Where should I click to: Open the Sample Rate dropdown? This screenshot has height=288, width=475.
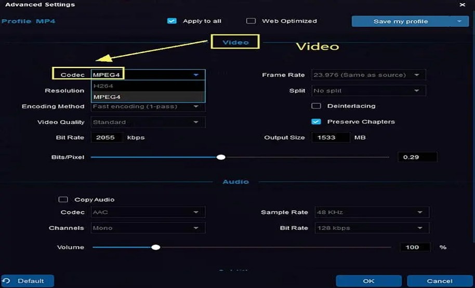372,212
